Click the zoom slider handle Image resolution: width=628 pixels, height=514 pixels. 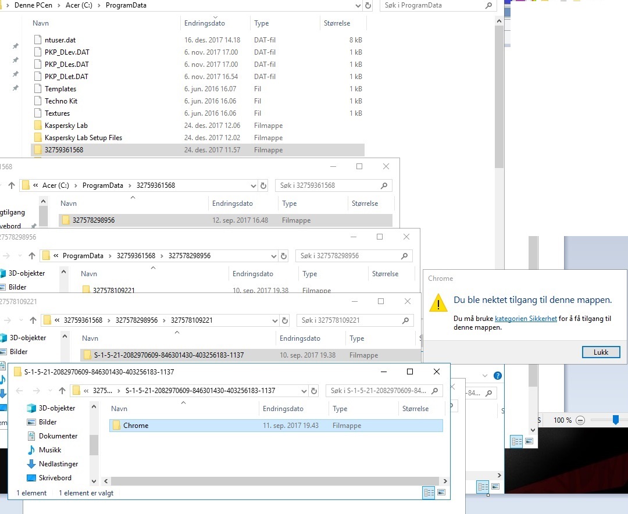pyautogui.click(x=616, y=420)
